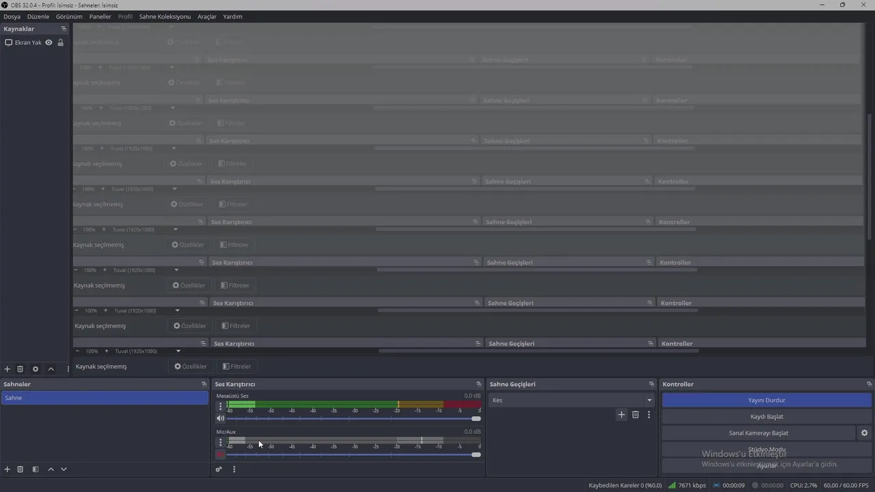Open the Sahne Koleksiyonu menu
Viewport: 875px width, 492px height.
pyautogui.click(x=165, y=16)
